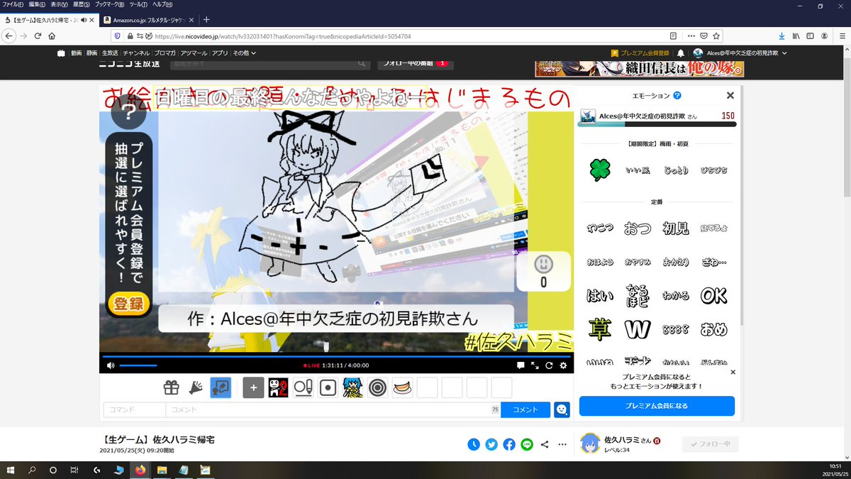
Task: Adjust the player volume slider
Action: (138, 365)
